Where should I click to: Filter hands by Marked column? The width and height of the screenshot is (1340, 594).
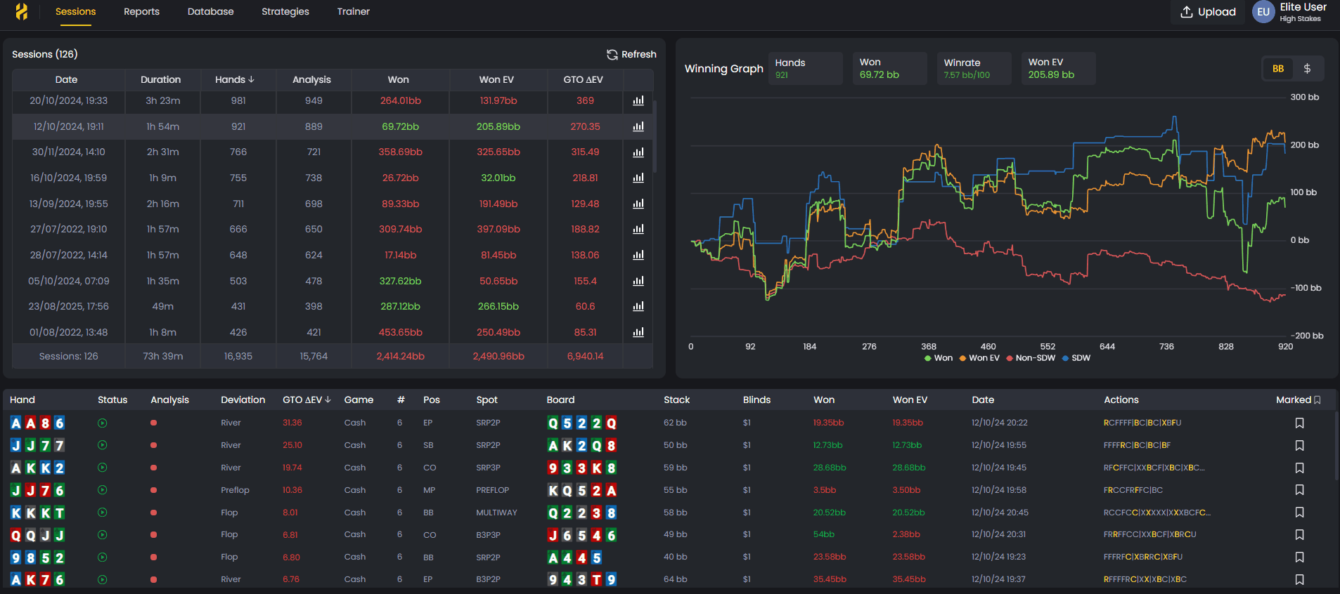pyautogui.click(x=1299, y=400)
